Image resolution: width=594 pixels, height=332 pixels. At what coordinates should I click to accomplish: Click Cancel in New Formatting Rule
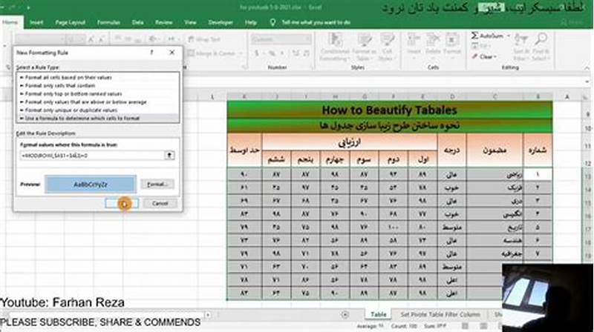click(x=160, y=204)
